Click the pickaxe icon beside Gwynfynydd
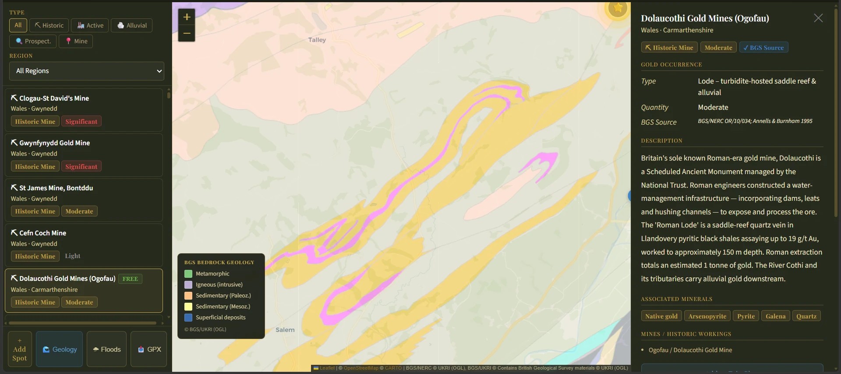 tap(14, 143)
